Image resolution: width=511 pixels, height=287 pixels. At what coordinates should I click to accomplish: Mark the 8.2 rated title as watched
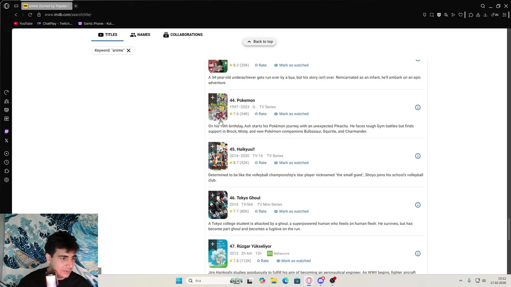pyautogui.click(x=291, y=65)
